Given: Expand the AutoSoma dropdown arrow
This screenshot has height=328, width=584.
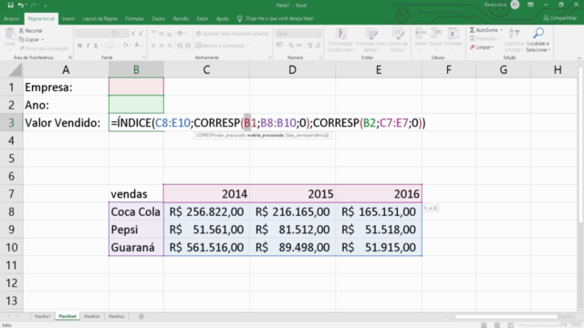Looking at the screenshot, I should click(501, 30).
